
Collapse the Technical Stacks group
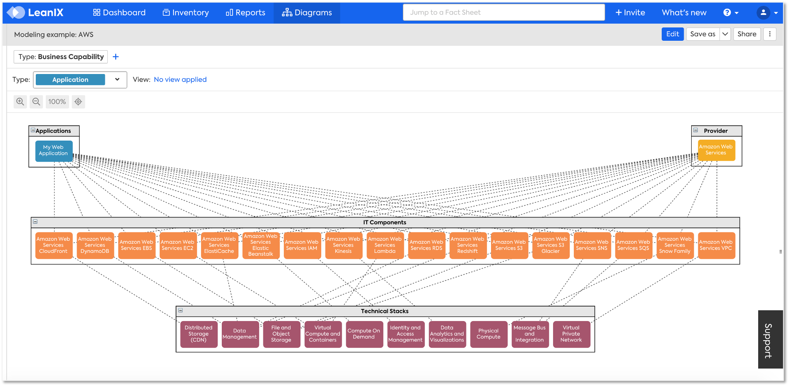pos(181,310)
